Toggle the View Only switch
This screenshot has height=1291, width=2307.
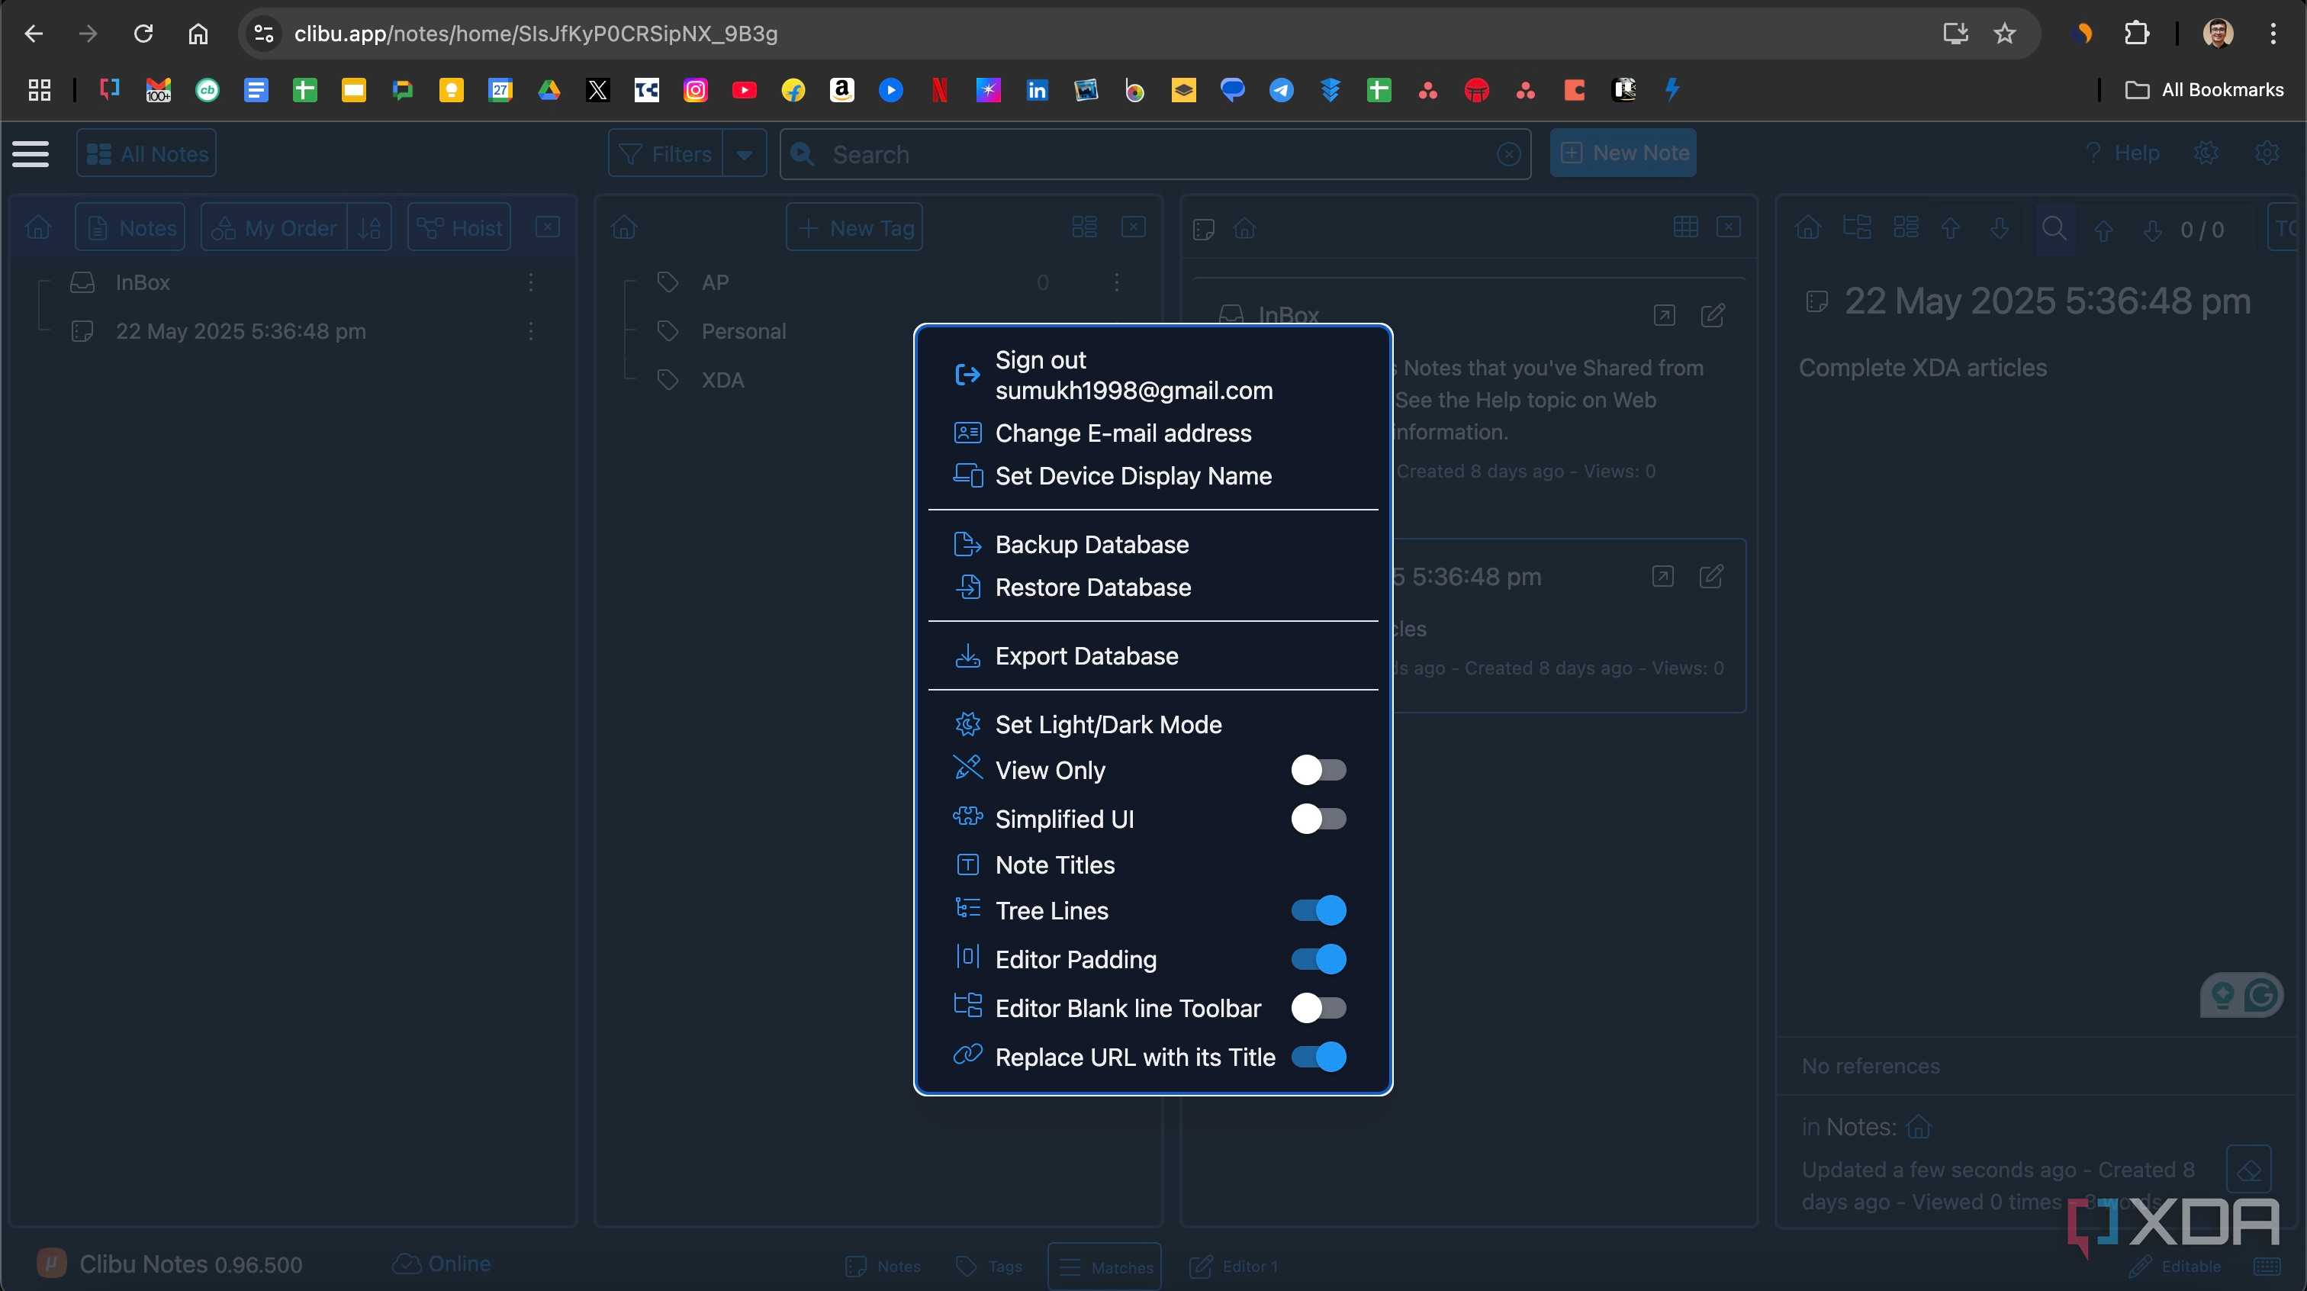[1318, 770]
